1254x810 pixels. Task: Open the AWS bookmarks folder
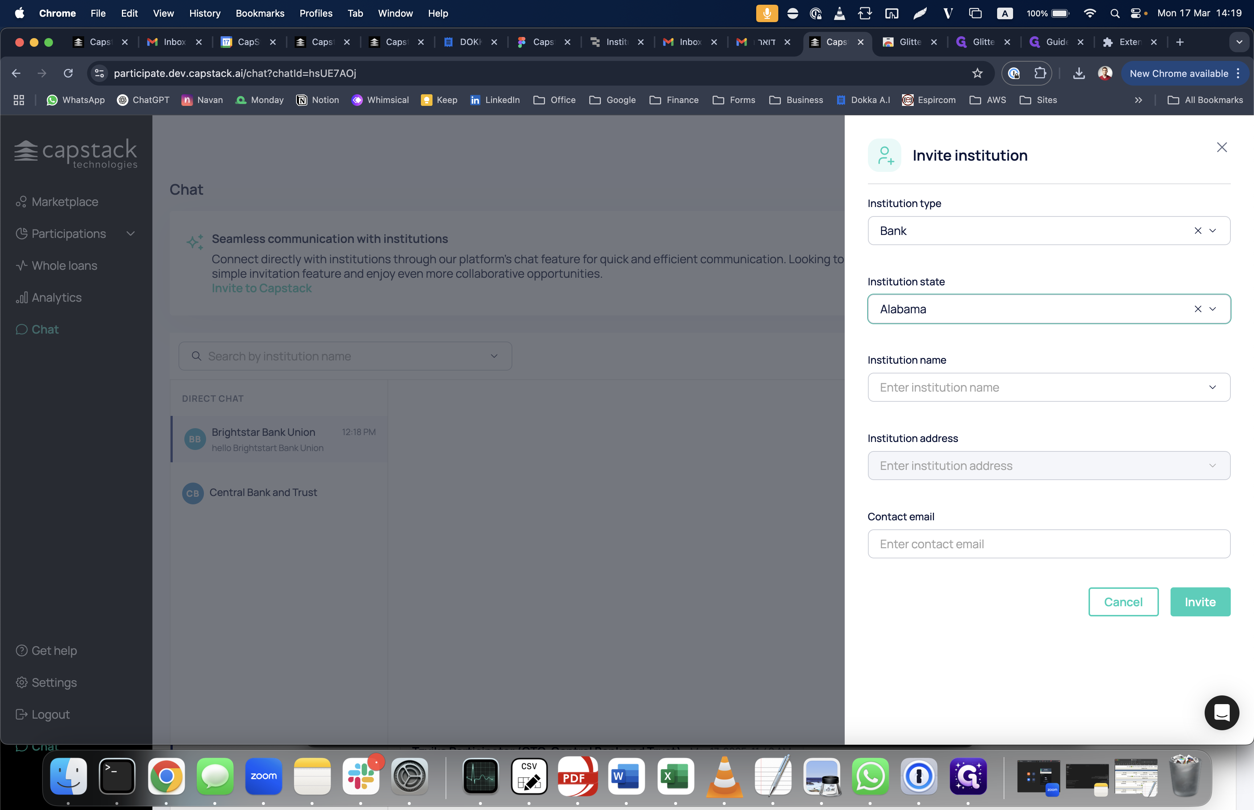point(988,100)
